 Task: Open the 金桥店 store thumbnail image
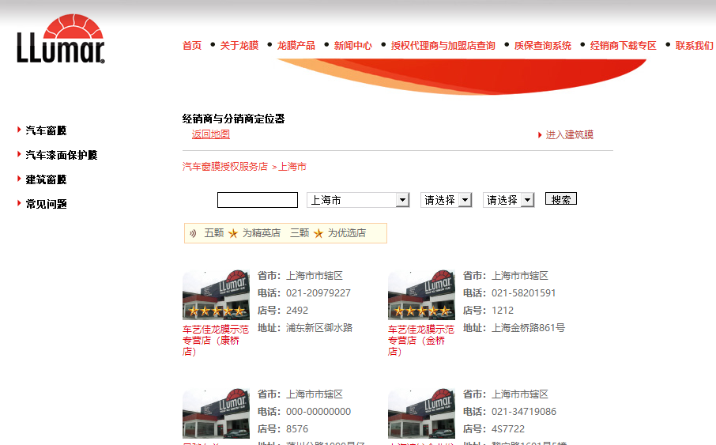click(x=421, y=295)
